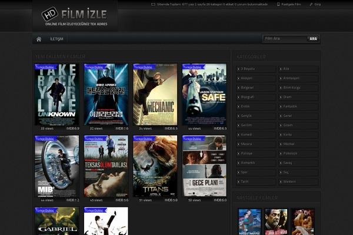Select the Korku category
Screen dimensions: 353x235
click(x=298, y=135)
